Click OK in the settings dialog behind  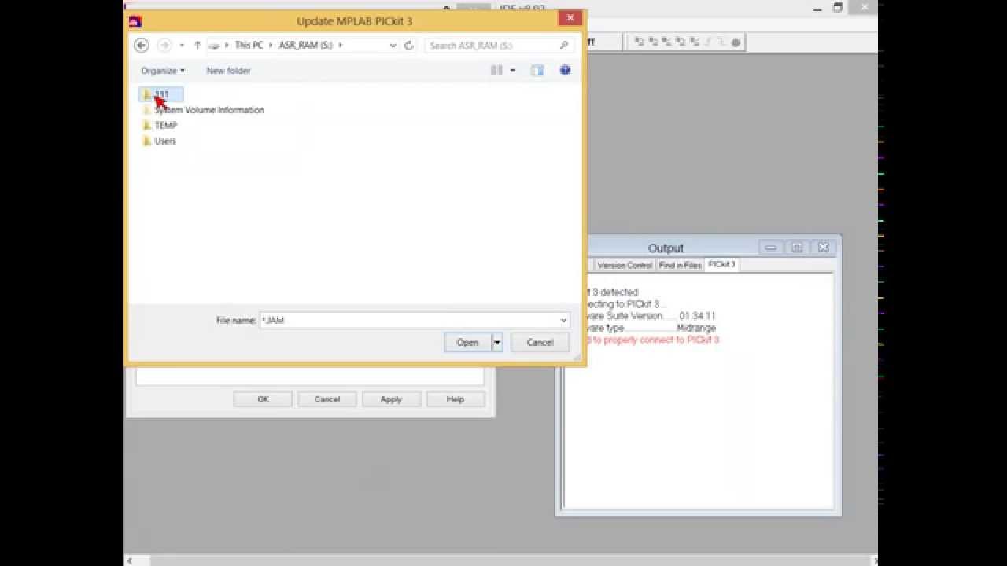click(263, 399)
